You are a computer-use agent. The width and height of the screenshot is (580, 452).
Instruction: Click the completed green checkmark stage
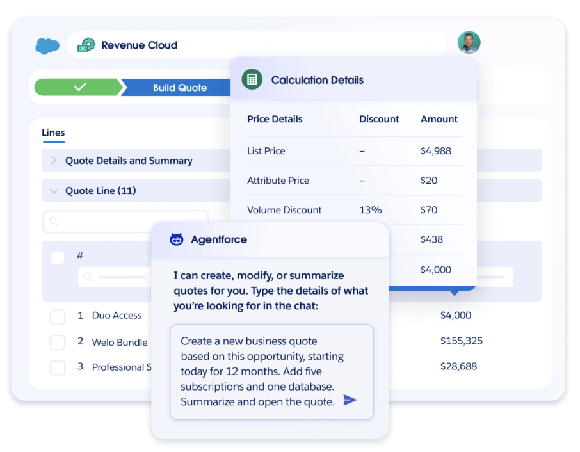[79, 87]
